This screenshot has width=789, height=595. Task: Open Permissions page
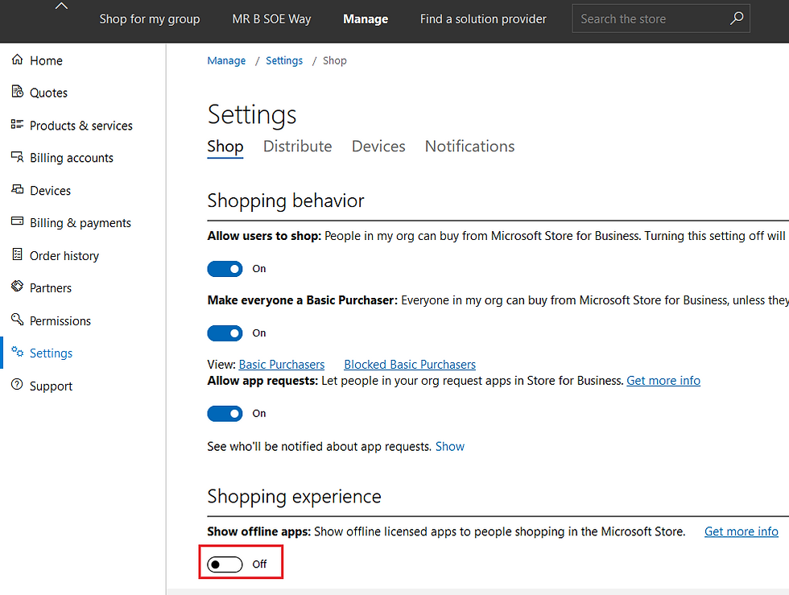[60, 320]
